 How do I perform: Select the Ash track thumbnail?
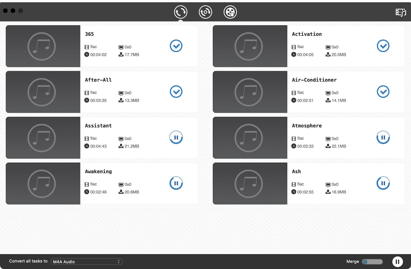point(250,183)
